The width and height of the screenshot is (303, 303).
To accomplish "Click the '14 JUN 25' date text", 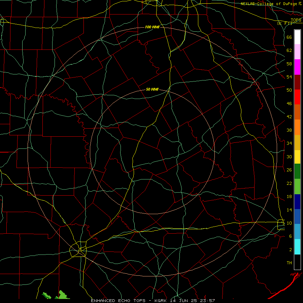I will click(x=183, y=301).
